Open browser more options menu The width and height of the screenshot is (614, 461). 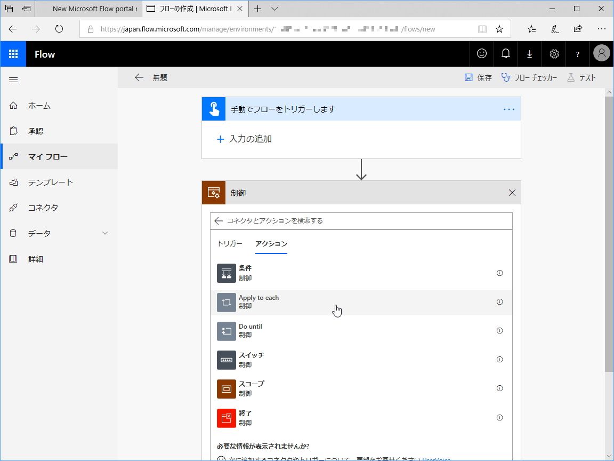pyautogui.click(x=601, y=29)
